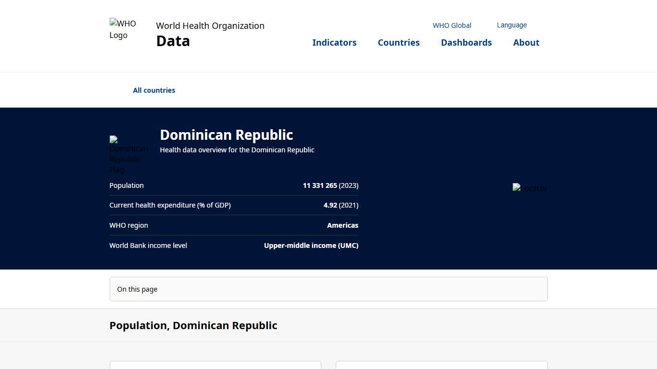Select the World Health Organization Data logo text
Screen dimensions: 657x369
pos(210,33)
